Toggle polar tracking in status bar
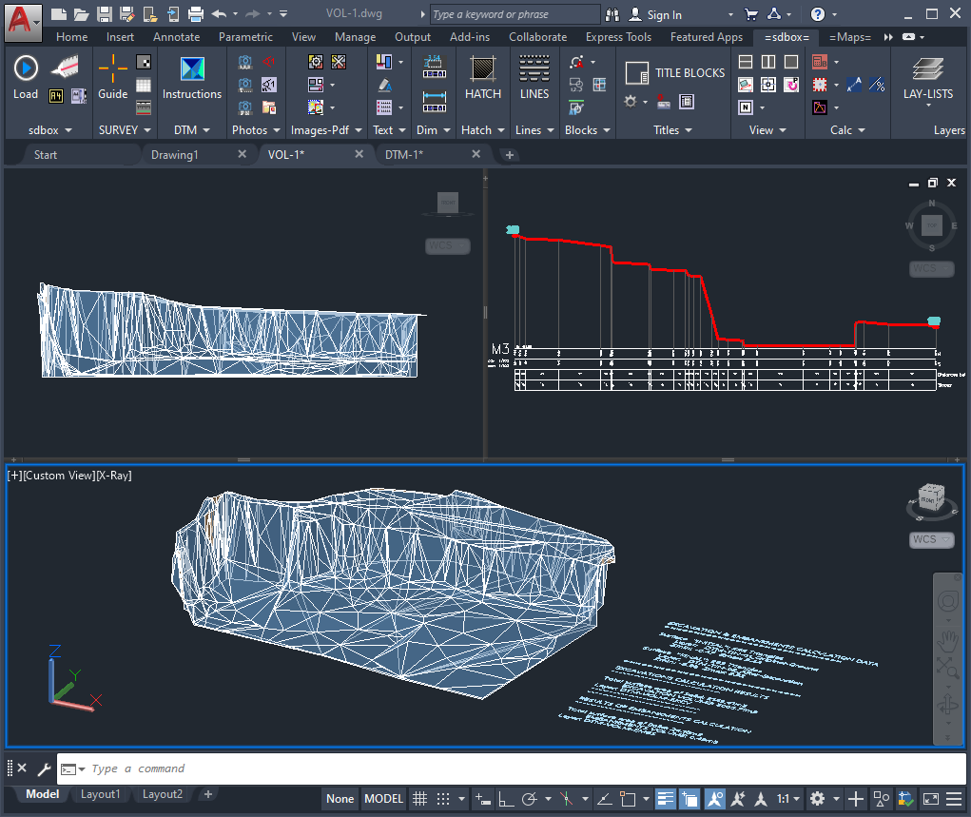This screenshot has width=971, height=817. (x=530, y=799)
